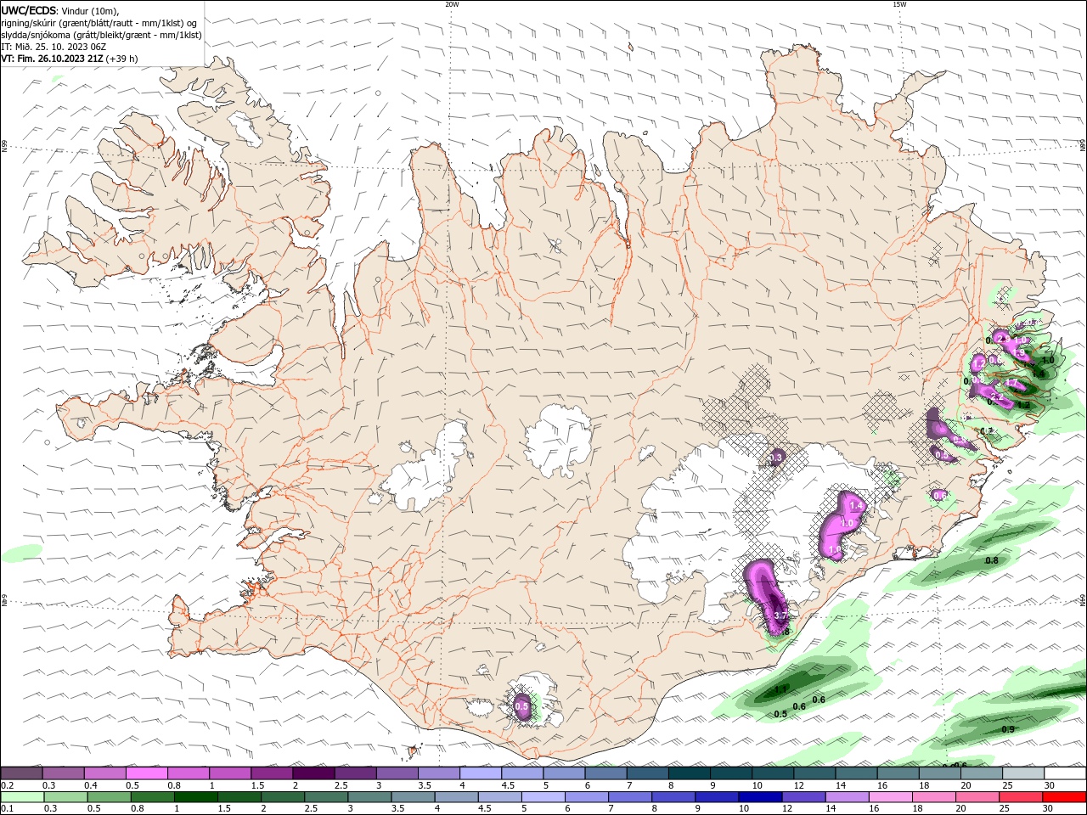Click the top-row legend swatch labeled 1.5
1087x815 pixels.
tap(272, 773)
